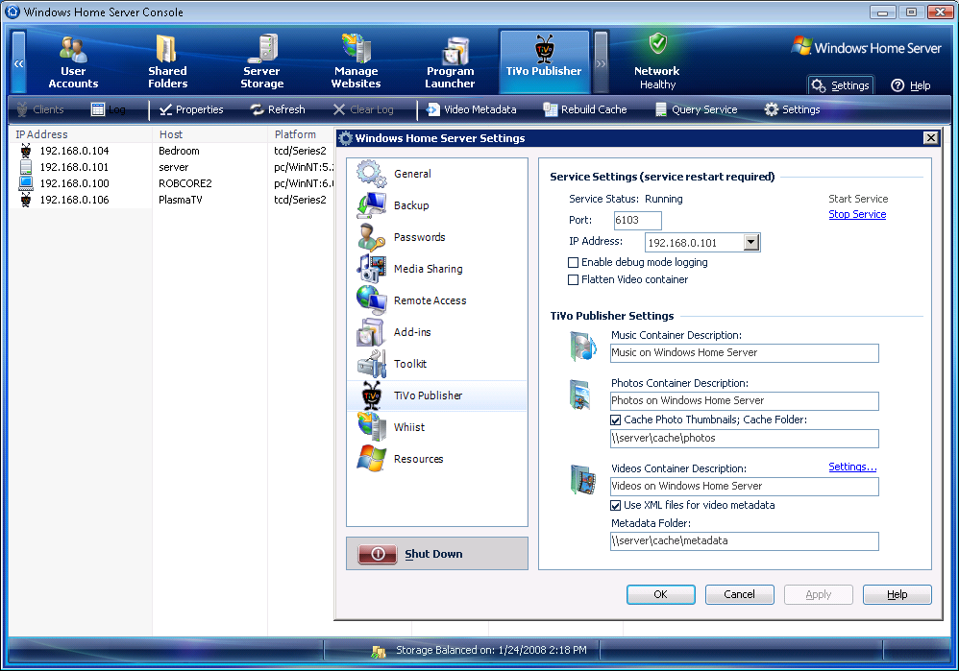The width and height of the screenshot is (959, 671).
Task: Open the console Help button
Action: tap(911, 85)
